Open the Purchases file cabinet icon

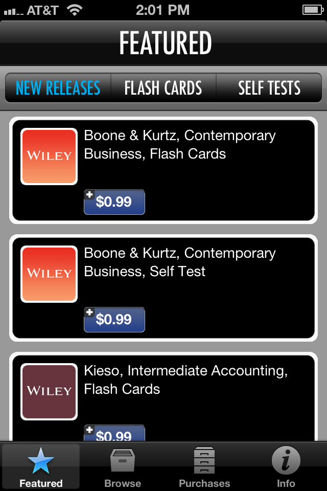coord(204,460)
